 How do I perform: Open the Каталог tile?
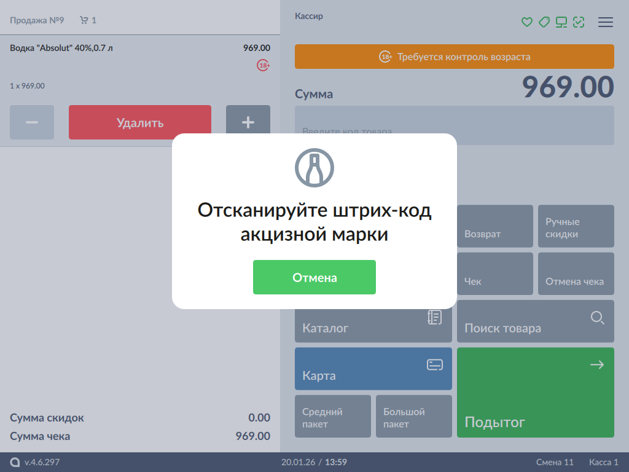point(373,322)
